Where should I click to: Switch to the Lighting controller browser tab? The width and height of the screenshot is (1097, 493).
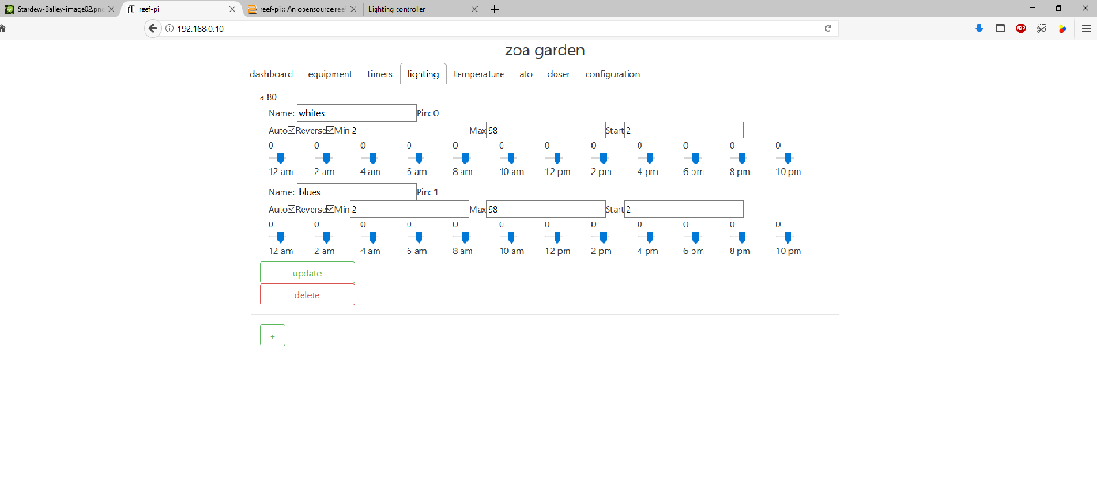pos(424,9)
